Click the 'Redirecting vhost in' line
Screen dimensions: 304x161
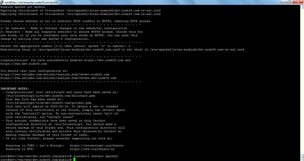(122, 50)
